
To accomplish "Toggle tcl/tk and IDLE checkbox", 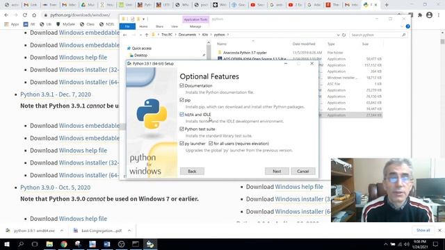I will pos(181,115).
